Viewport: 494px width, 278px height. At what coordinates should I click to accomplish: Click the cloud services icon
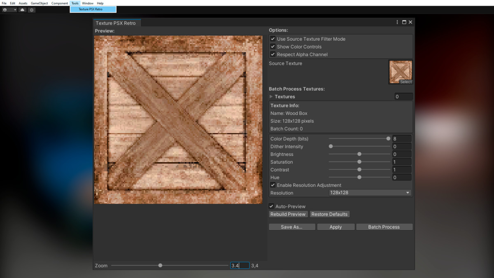pos(22,10)
